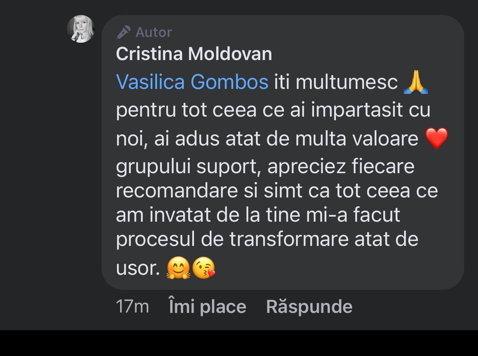Click the kissing face emoji
Viewport: 478px width, 356px height.
pos(203,268)
